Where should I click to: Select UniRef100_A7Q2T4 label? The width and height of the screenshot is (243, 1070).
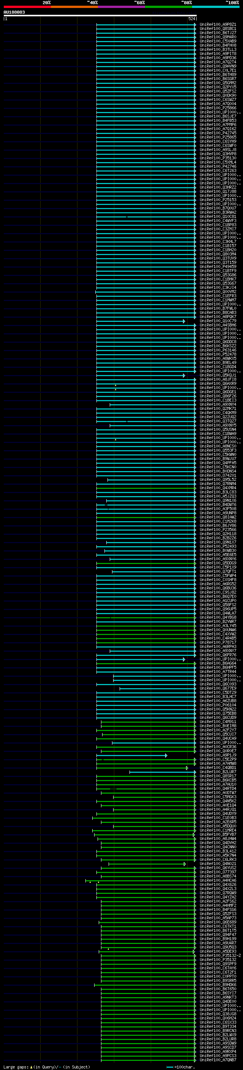coord(218,62)
